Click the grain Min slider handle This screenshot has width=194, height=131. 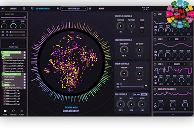pos(121,84)
